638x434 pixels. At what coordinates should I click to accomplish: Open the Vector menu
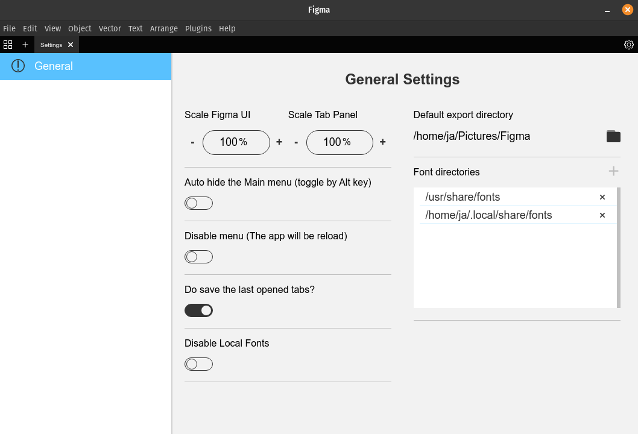(x=110, y=28)
